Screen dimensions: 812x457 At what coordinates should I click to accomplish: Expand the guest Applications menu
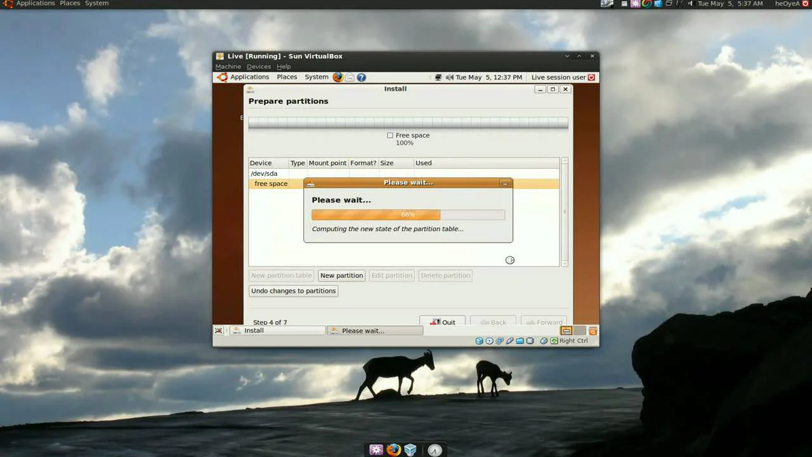pos(249,77)
